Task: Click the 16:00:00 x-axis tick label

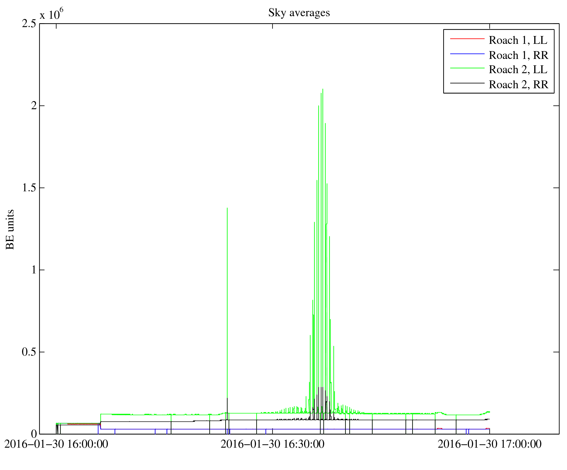Action: point(56,444)
